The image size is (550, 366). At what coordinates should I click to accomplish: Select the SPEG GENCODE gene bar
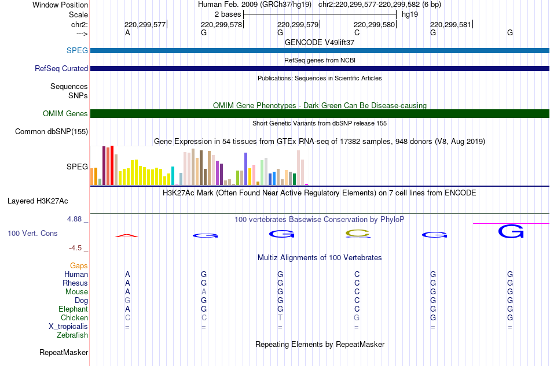(320, 50)
